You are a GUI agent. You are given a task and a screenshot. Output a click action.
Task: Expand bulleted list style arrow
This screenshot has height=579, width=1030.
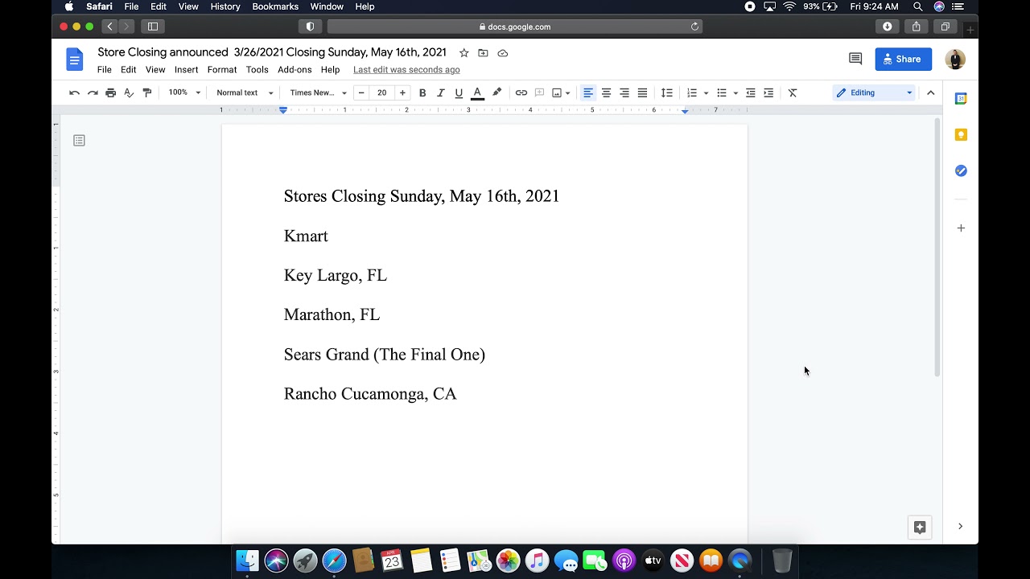tap(735, 93)
